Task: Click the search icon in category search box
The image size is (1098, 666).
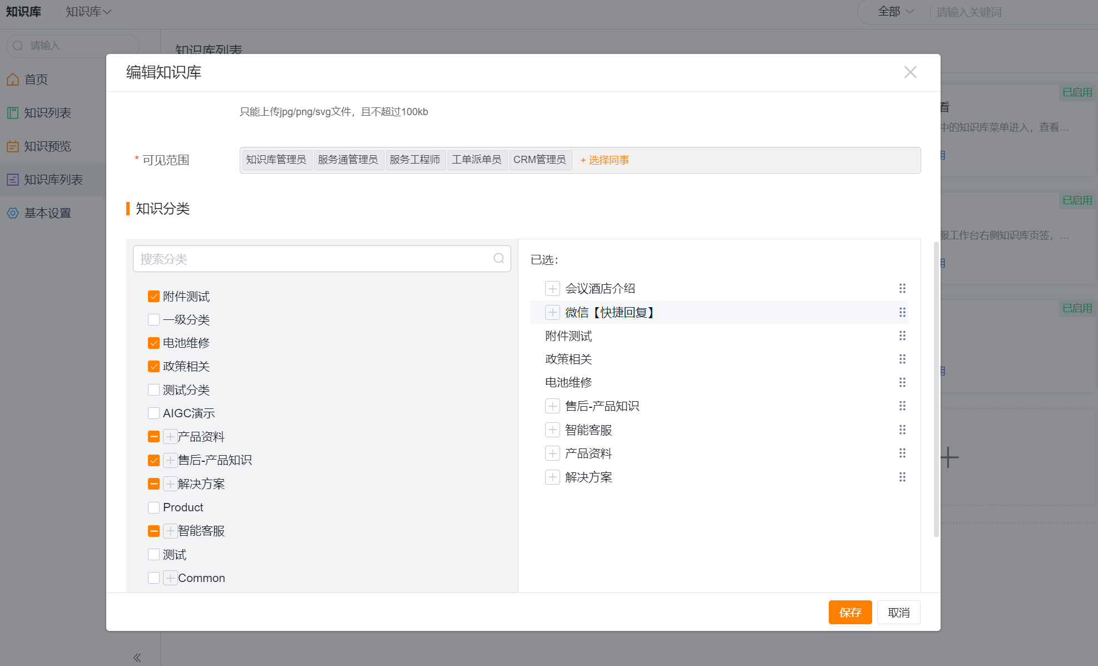Action: [x=498, y=259]
